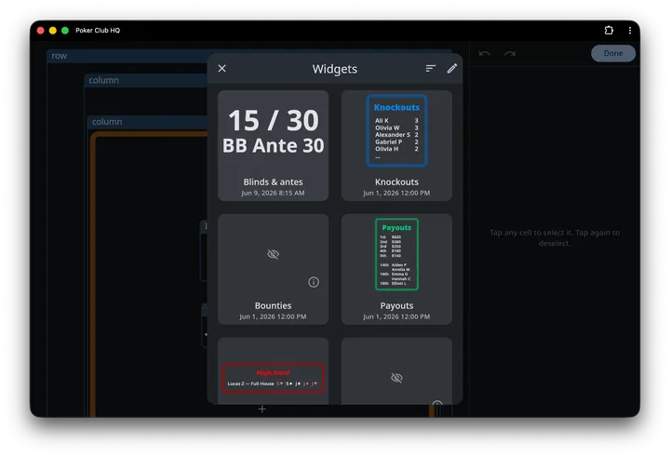Click the undo arrow icon
The image size is (670, 457).
[484, 53]
